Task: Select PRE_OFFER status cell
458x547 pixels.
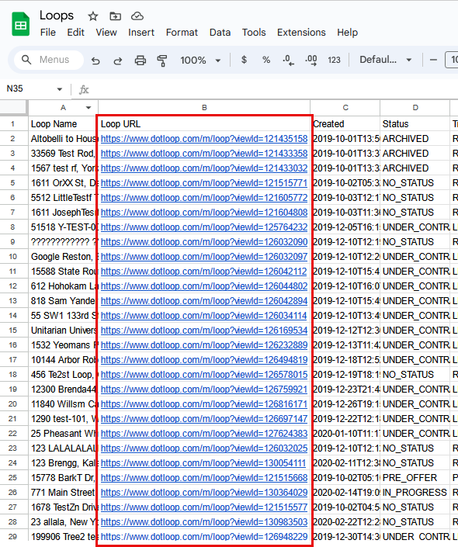Action: click(415, 478)
